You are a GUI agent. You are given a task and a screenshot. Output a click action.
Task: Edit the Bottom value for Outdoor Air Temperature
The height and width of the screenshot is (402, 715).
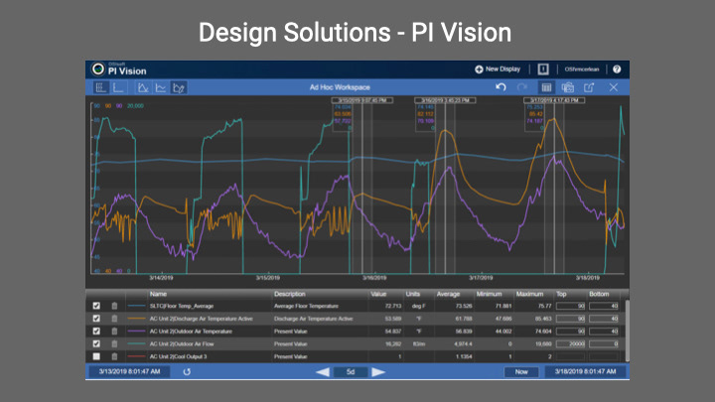coord(604,332)
